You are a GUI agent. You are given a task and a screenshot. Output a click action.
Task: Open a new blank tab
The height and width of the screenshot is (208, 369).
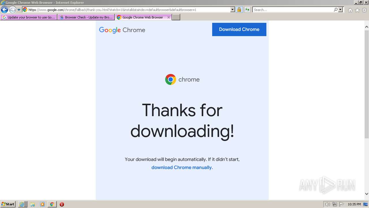click(176, 17)
